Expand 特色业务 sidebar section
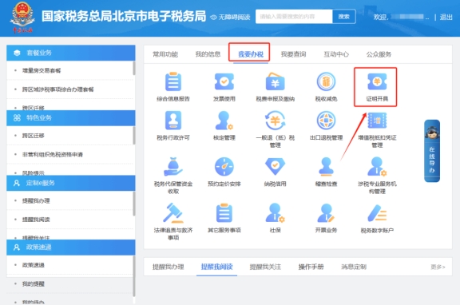 (71, 118)
